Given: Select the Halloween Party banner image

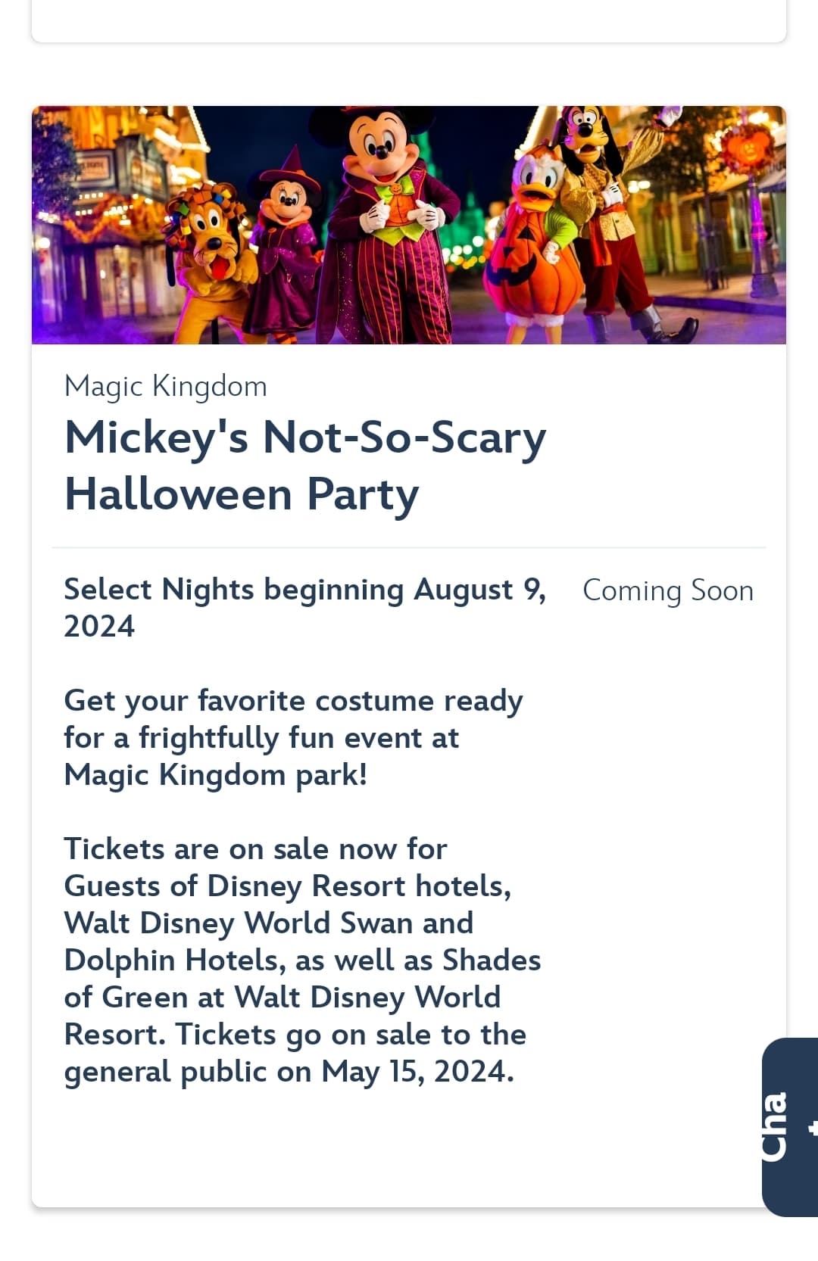Looking at the screenshot, I should click(409, 226).
